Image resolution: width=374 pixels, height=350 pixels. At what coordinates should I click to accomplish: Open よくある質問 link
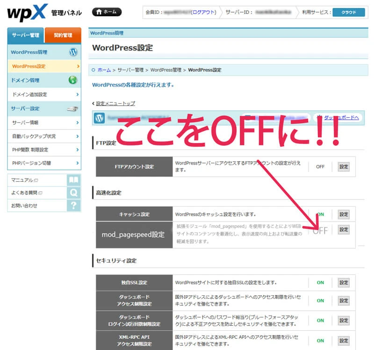[27, 193]
